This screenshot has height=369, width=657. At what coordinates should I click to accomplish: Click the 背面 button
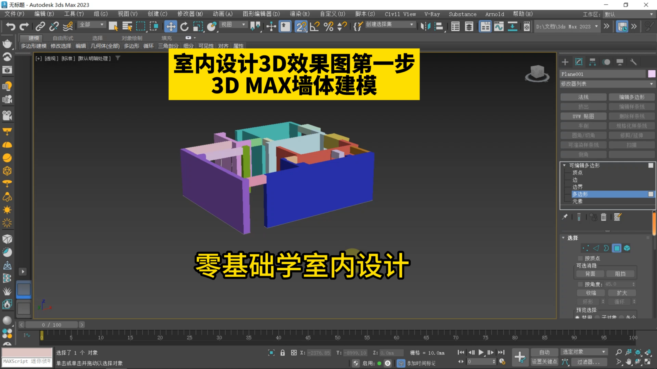[590, 274]
